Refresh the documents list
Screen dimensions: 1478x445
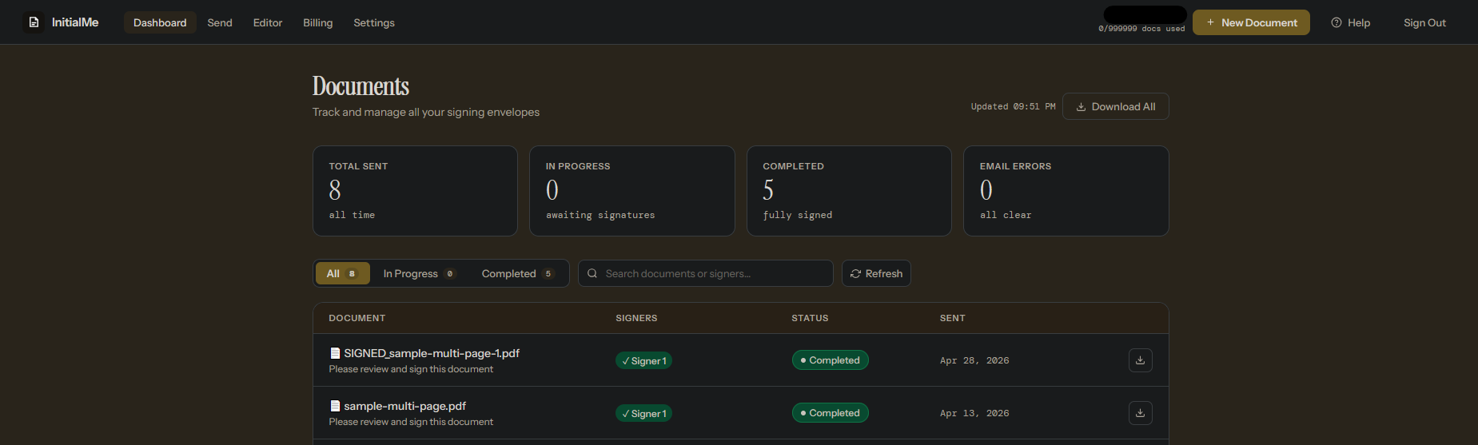tap(876, 273)
